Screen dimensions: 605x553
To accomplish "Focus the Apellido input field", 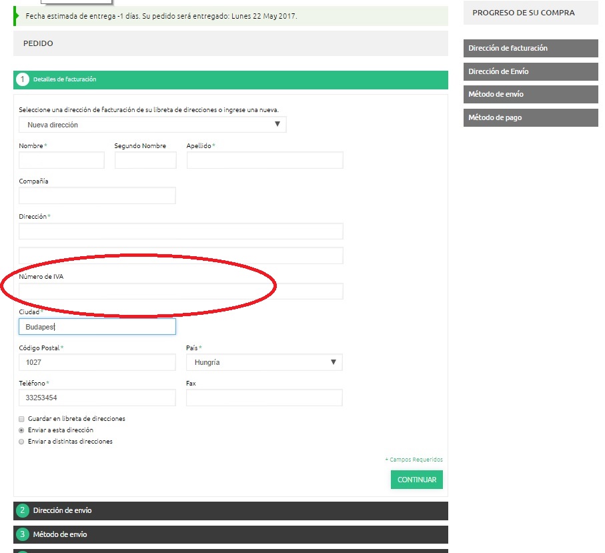I will (x=264, y=160).
